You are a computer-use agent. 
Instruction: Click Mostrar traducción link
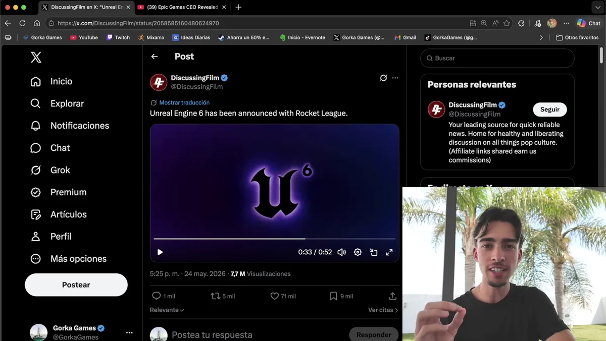click(184, 102)
